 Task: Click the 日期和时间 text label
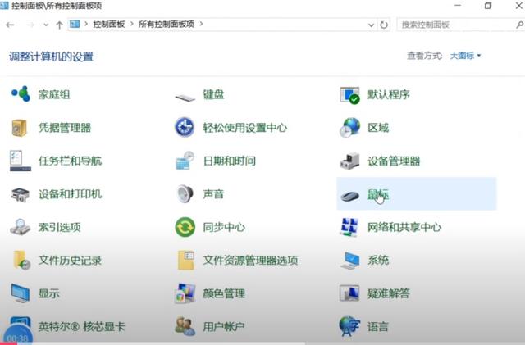(230, 161)
